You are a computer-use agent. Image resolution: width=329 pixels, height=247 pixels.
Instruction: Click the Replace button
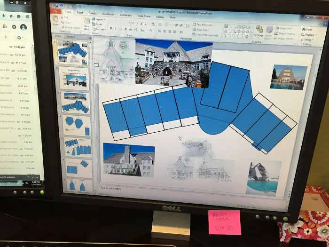point(309,35)
